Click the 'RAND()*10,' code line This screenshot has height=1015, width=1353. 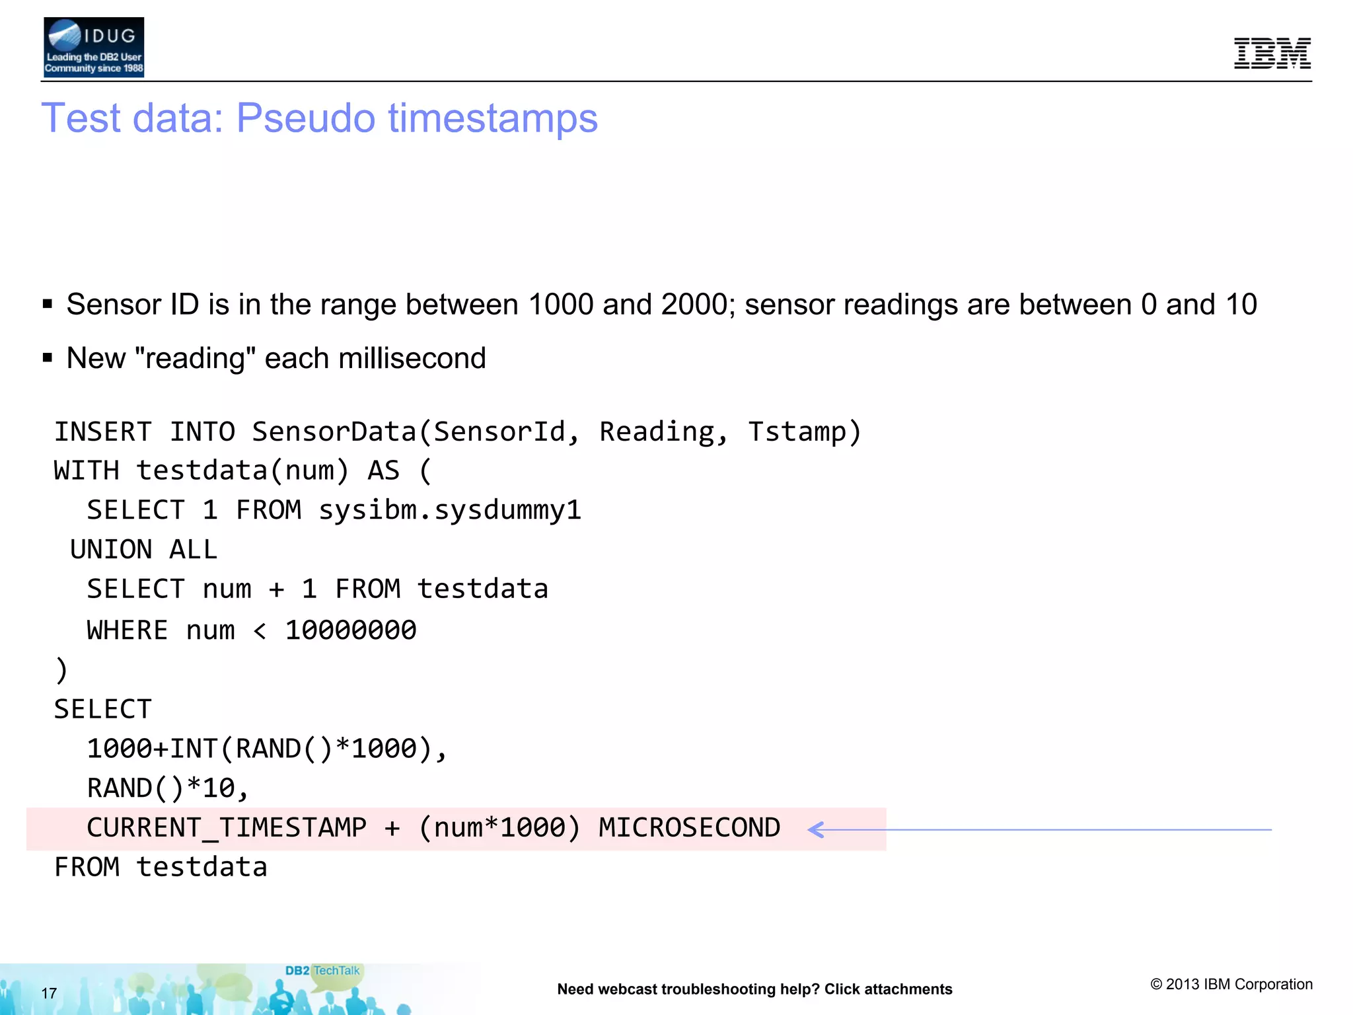pos(168,788)
